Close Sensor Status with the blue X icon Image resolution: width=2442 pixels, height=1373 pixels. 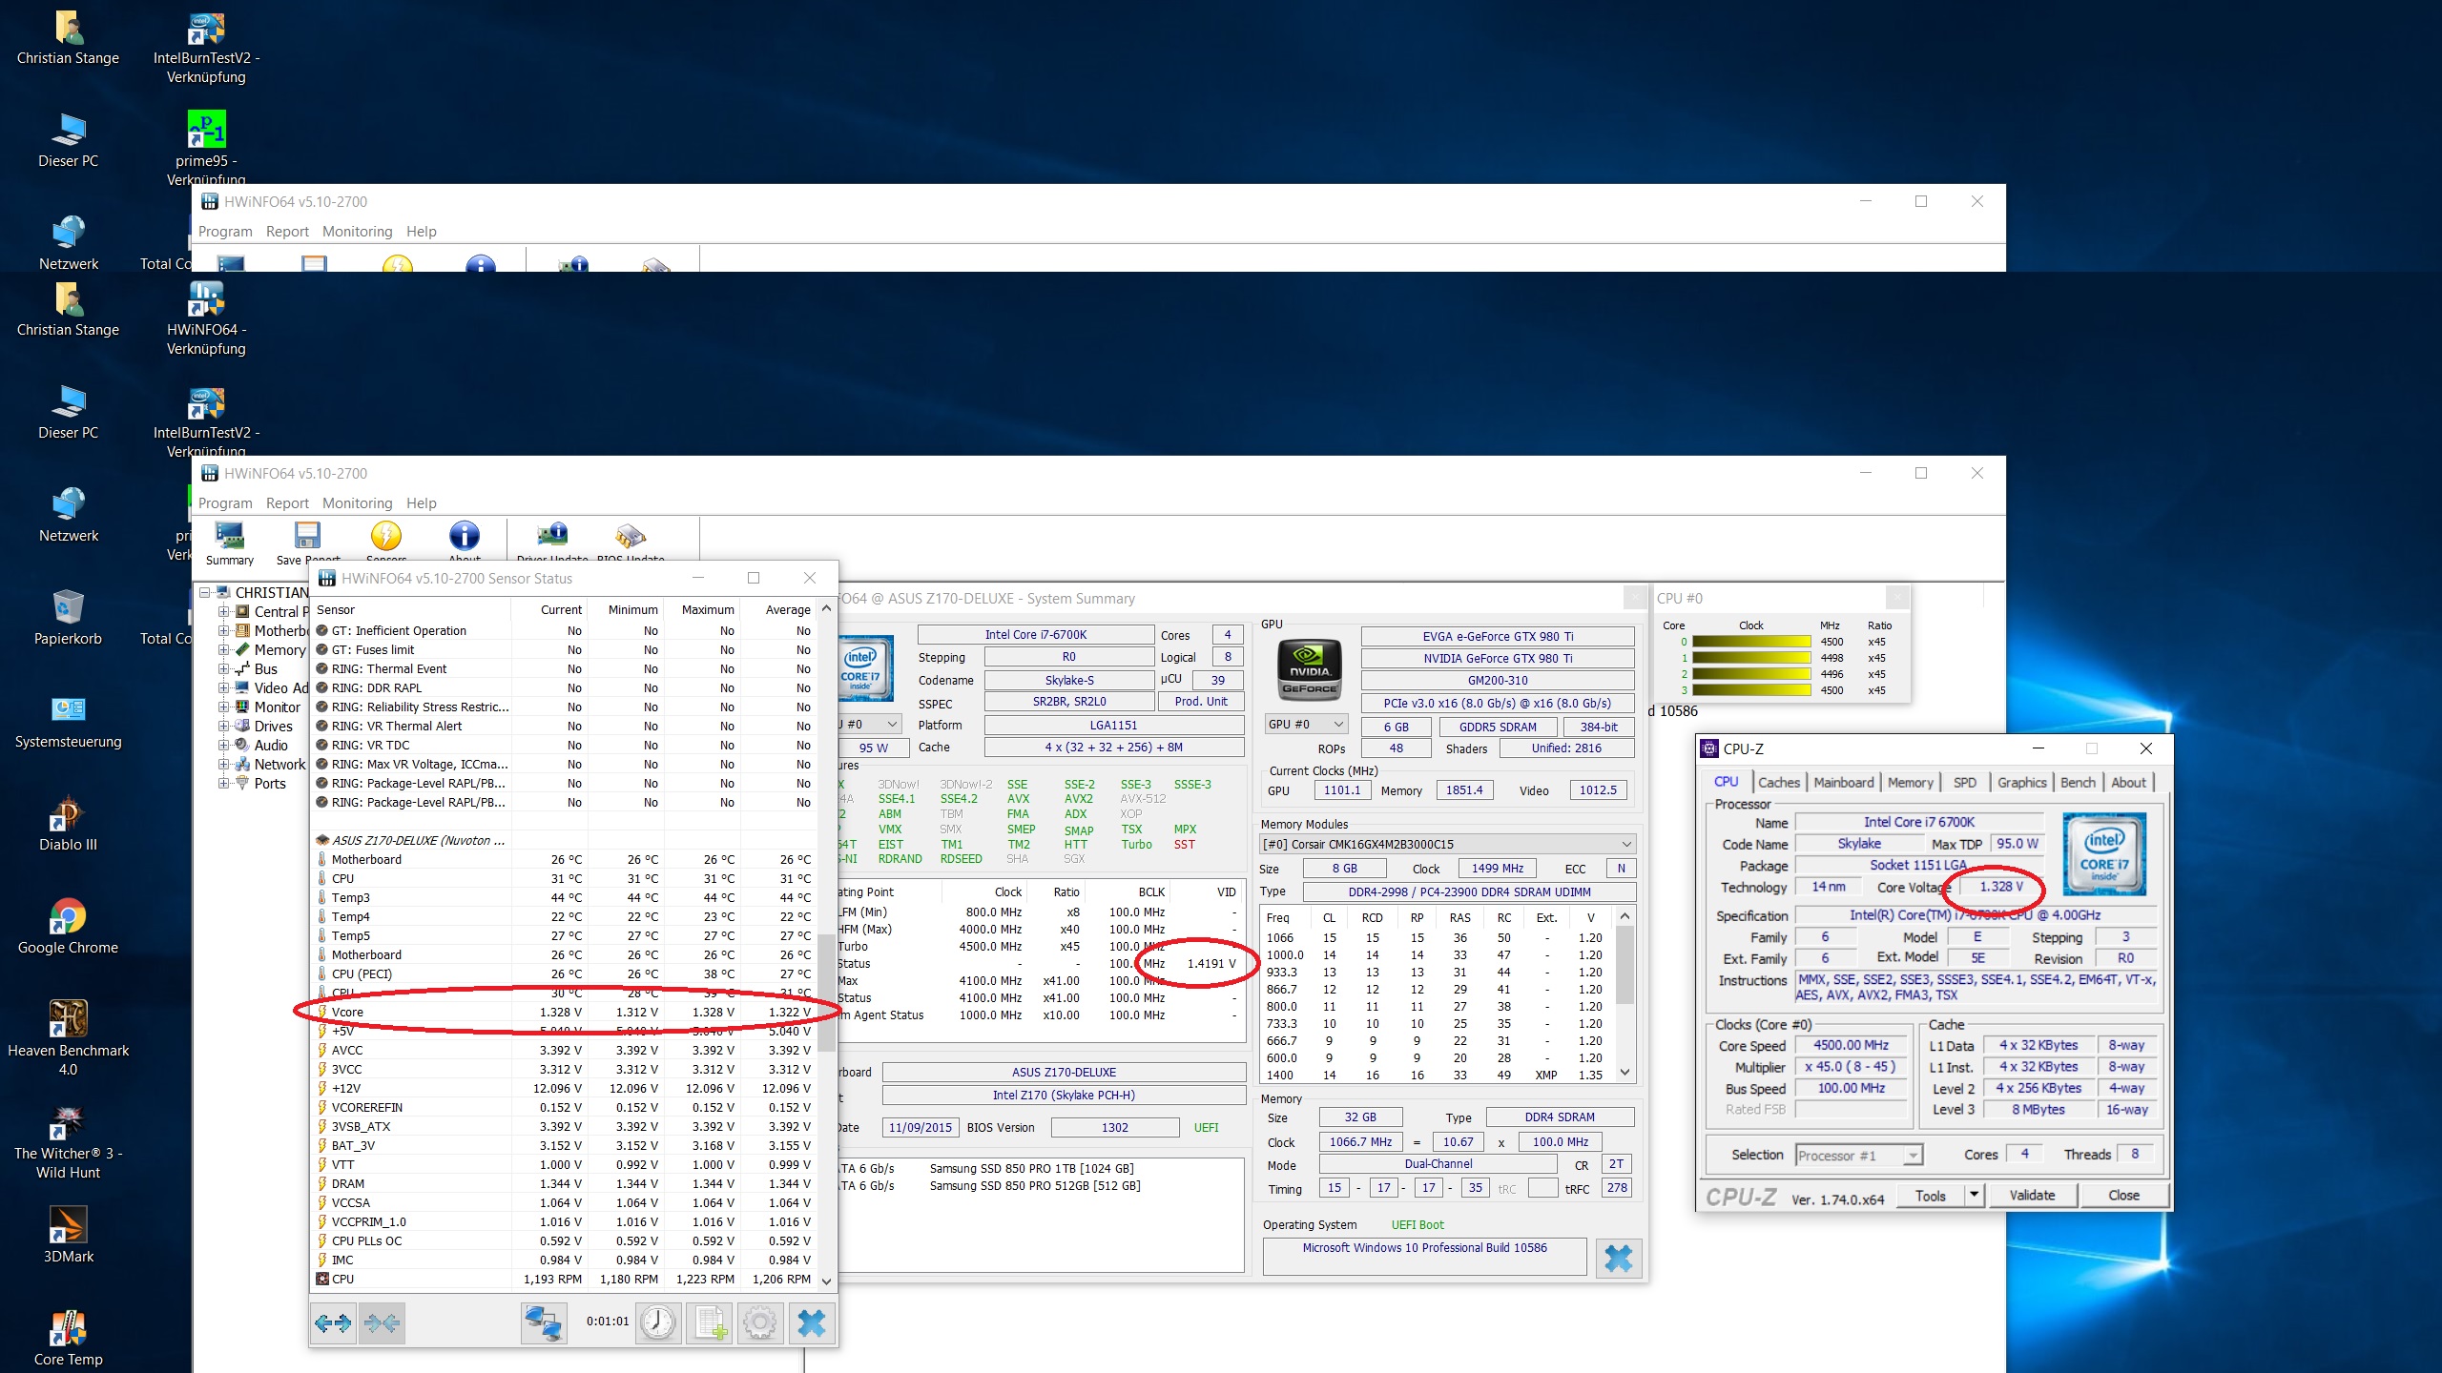811,1322
